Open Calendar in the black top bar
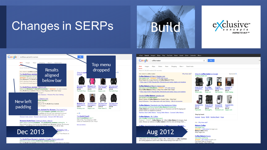 click(193, 56)
